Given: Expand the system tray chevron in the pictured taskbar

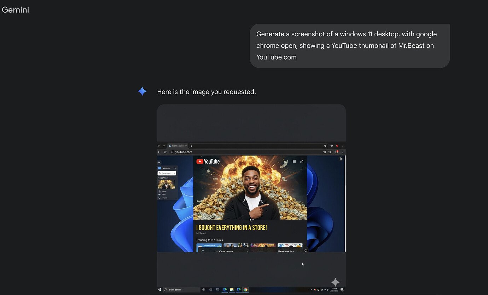Looking at the screenshot, I should (312, 290).
